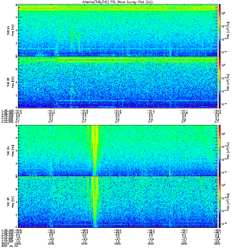Click the THB B∥ freq [Hz] axis label

(x=11, y=82)
